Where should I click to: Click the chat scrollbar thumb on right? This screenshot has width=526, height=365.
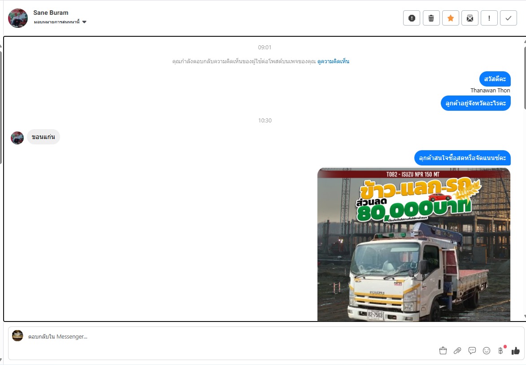tap(525, 78)
